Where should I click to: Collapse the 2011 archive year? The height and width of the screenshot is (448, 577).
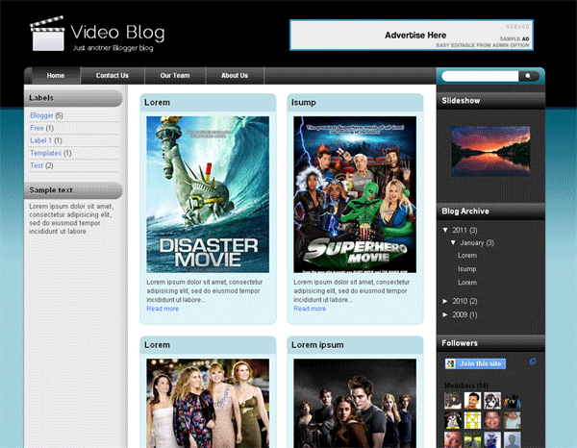pos(445,231)
